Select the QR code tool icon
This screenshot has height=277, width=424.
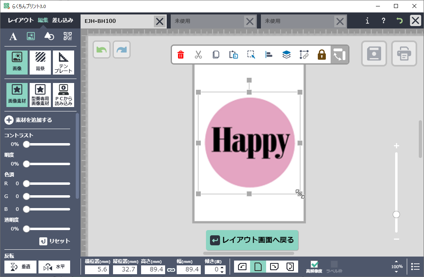point(68,36)
